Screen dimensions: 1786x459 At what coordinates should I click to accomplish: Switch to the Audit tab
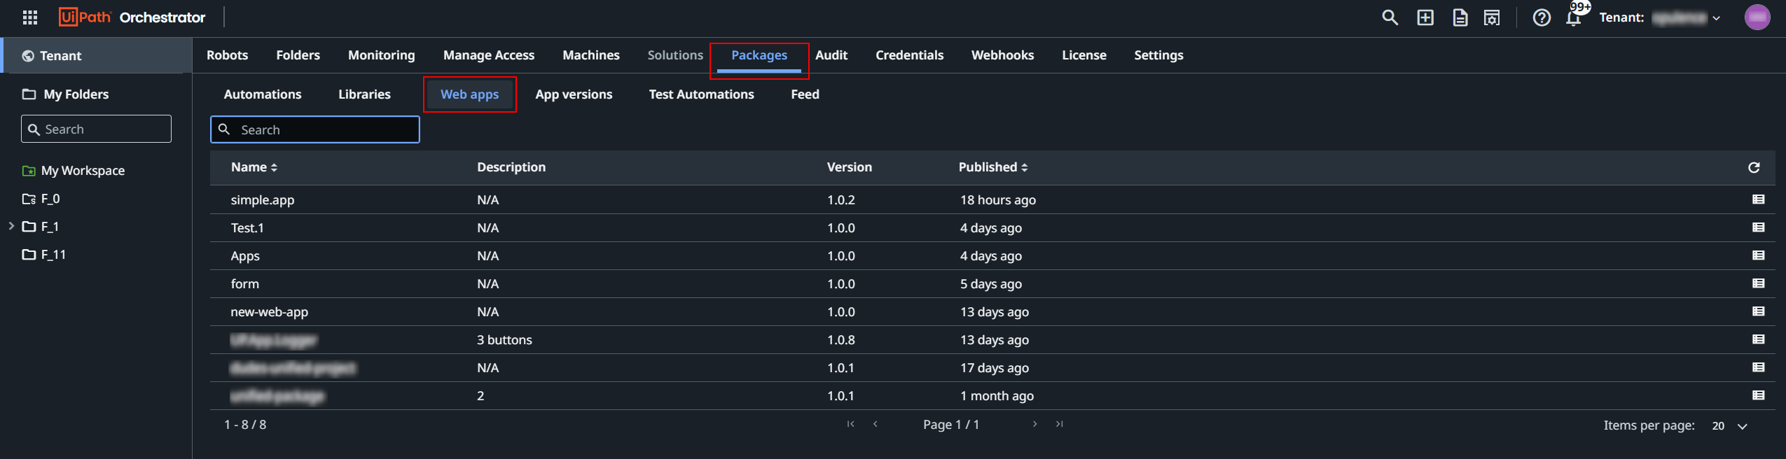(831, 55)
